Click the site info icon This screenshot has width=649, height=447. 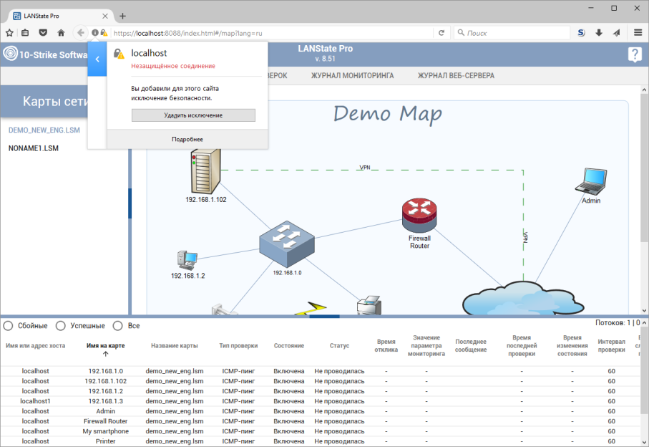[x=94, y=33]
